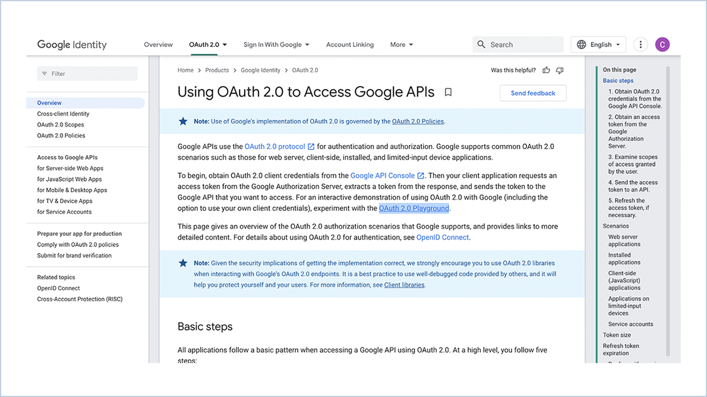This screenshot has height=397, width=707.
Task: Go to Account Linking navigation item
Action: tap(349, 44)
